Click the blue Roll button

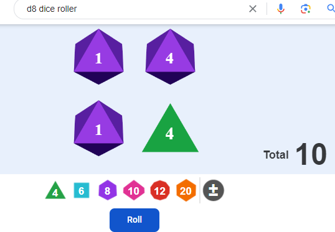point(134,220)
